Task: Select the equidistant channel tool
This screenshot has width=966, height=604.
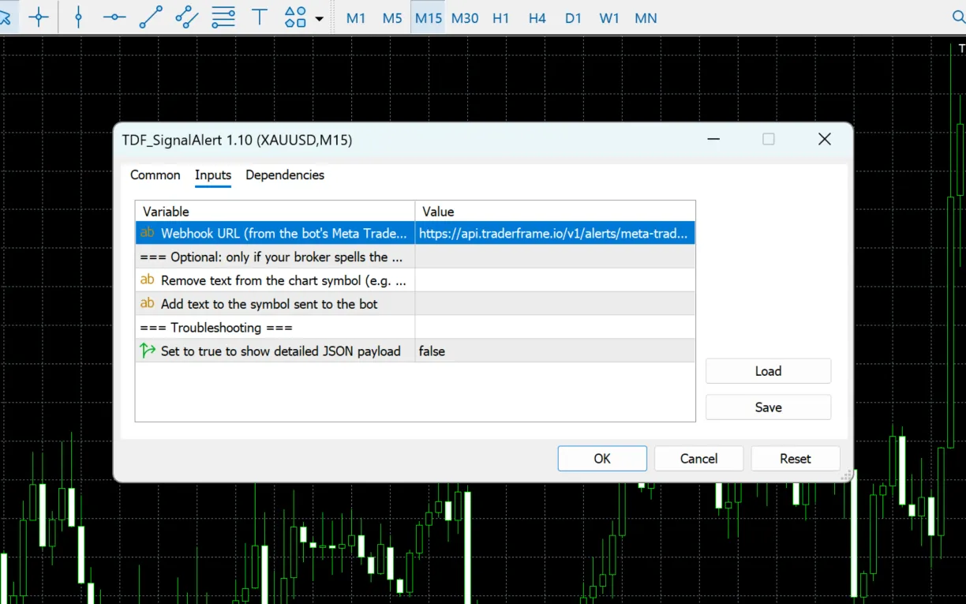Action: pos(187,17)
